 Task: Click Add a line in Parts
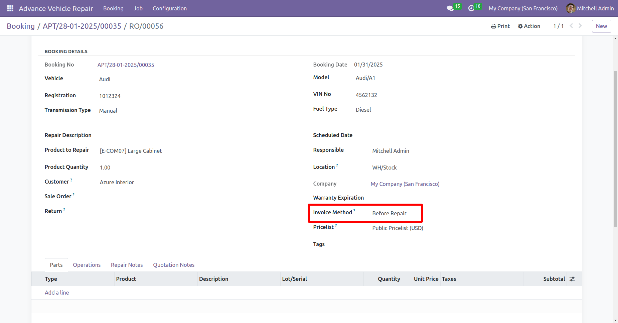click(57, 293)
